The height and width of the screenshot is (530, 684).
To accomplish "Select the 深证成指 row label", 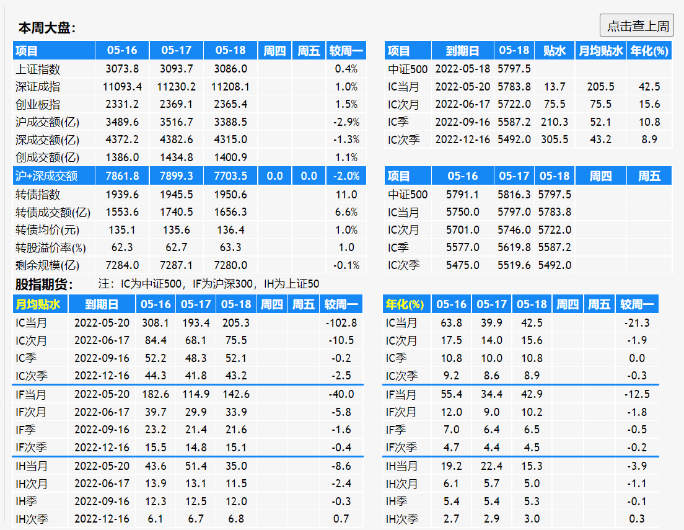I will [x=38, y=86].
